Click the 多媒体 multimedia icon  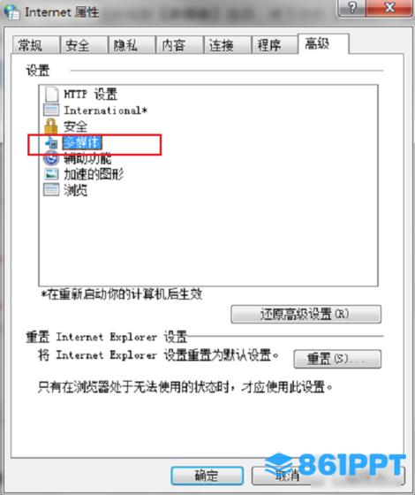coord(51,143)
